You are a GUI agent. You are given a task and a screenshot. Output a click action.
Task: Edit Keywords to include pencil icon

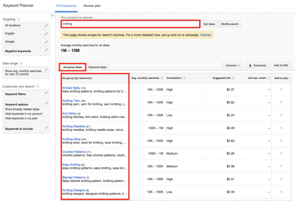point(46,128)
